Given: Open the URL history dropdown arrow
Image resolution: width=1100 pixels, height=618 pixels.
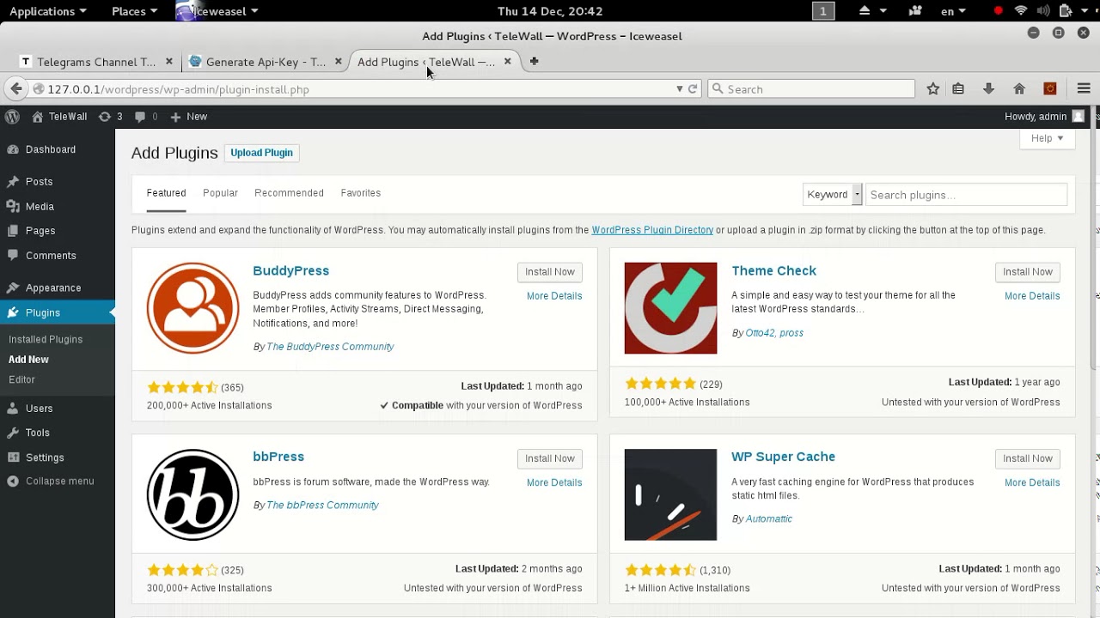Looking at the screenshot, I should click(x=679, y=88).
